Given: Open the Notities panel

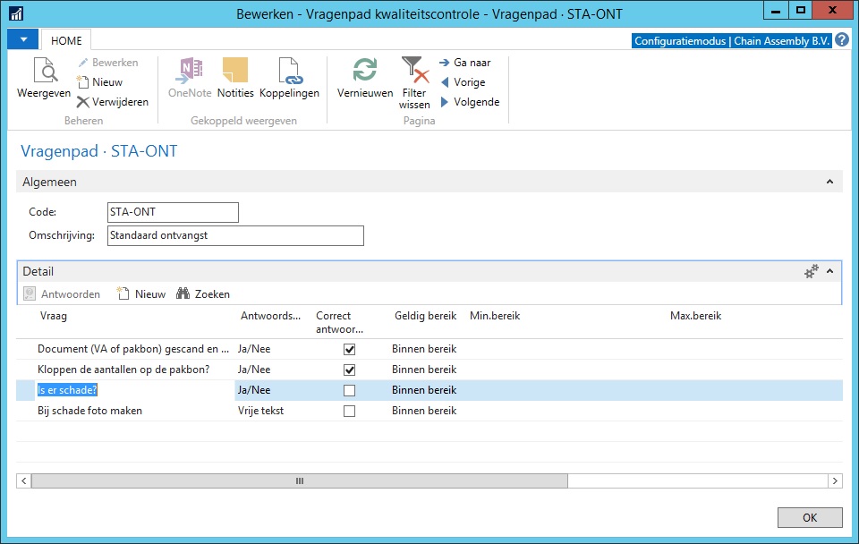Looking at the screenshot, I should [235, 78].
